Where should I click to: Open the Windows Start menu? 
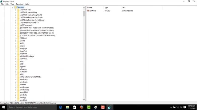pyautogui.click(x=3, y=107)
